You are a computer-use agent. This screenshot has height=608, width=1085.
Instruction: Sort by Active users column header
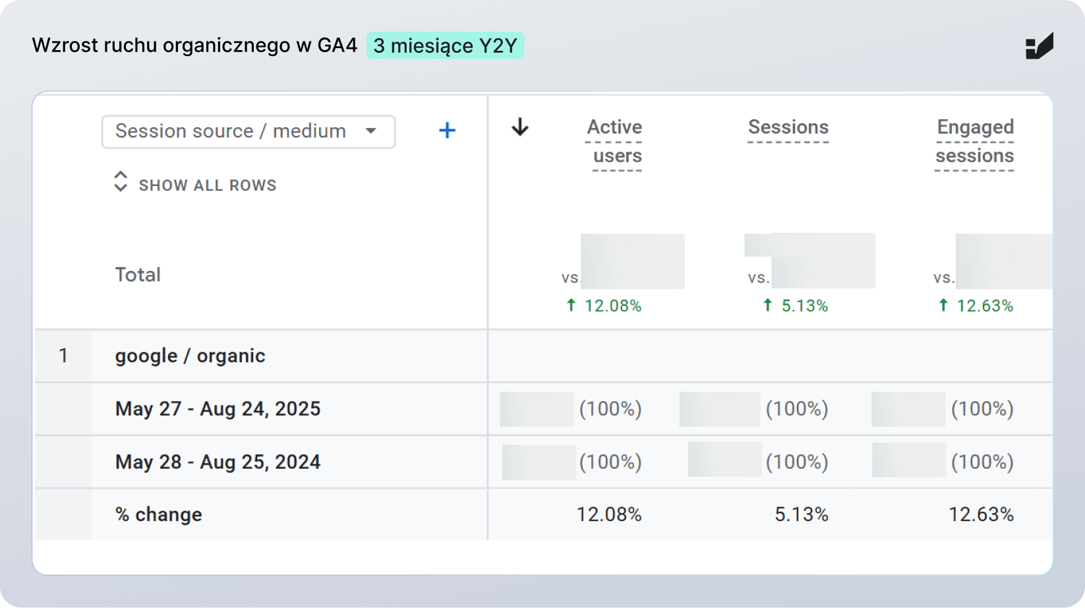click(x=614, y=141)
